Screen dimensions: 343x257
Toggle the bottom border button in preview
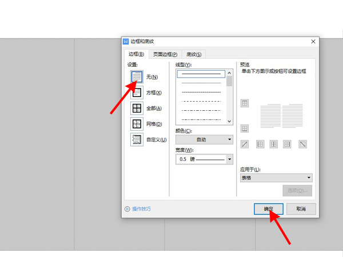click(245, 129)
